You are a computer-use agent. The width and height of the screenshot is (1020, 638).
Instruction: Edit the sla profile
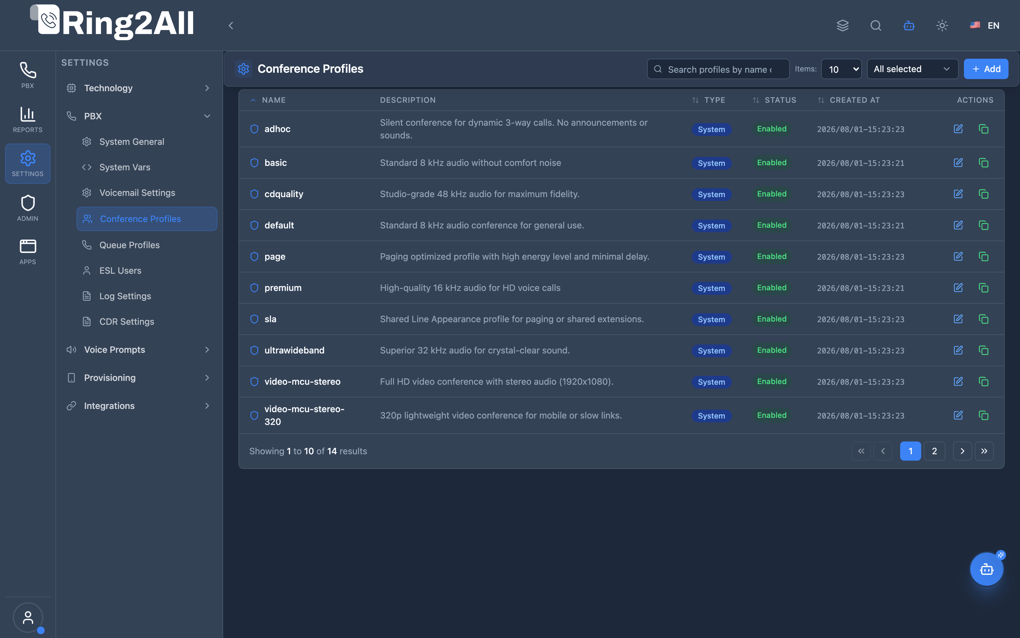pyautogui.click(x=958, y=319)
